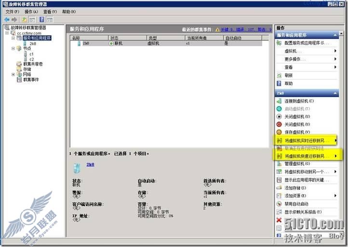Image resolution: width=348 pixels, height=247 pixels.
Task: Open the 更多操作... submenu arrow
Action: (335, 59)
